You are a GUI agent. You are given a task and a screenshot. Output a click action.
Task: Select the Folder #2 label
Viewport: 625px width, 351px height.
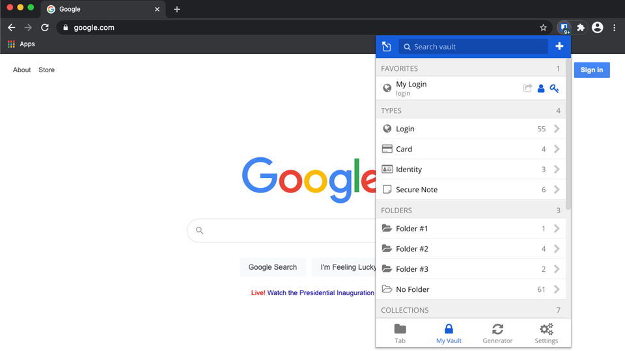point(411,249)
